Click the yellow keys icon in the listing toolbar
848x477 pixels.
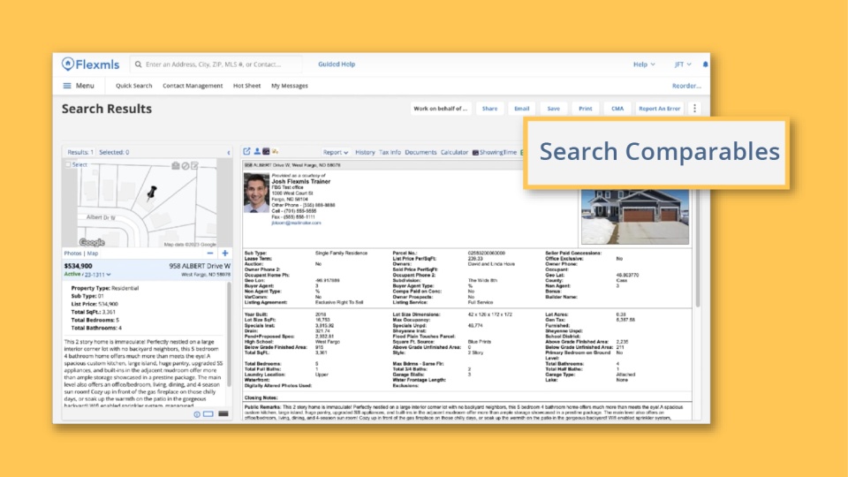tap(276, 152)
